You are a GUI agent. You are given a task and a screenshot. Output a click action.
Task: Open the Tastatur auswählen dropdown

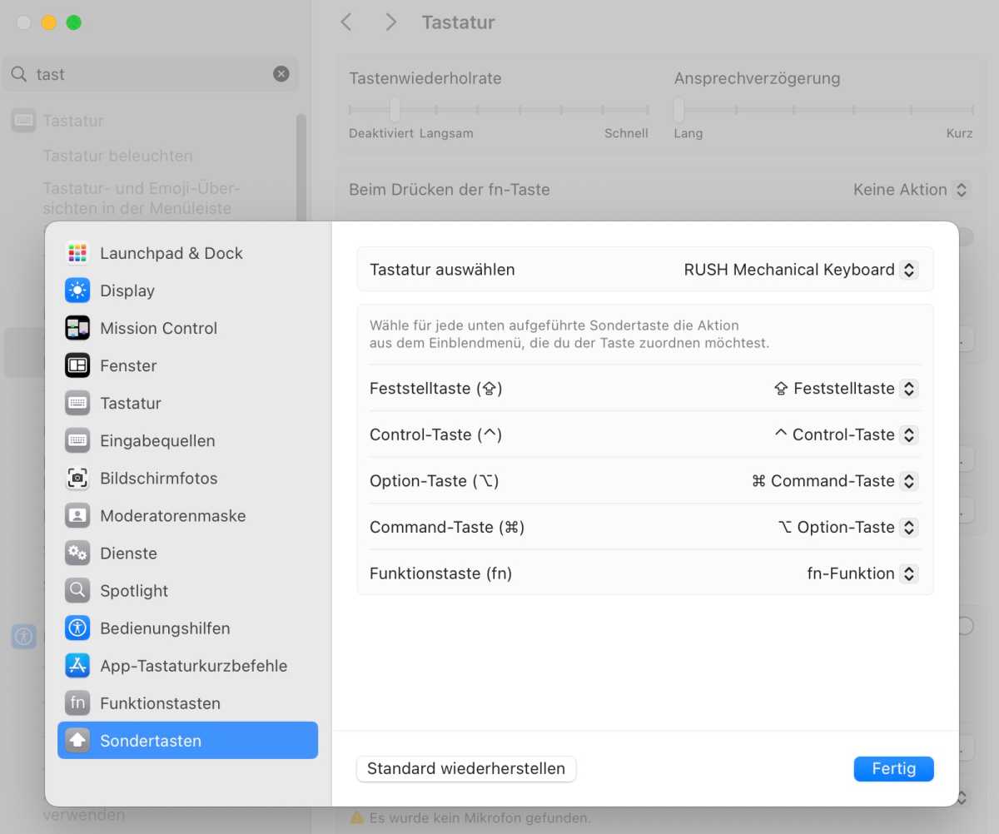point(909,270)
